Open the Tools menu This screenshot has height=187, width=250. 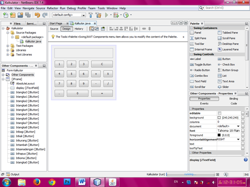tap(101, 8)
